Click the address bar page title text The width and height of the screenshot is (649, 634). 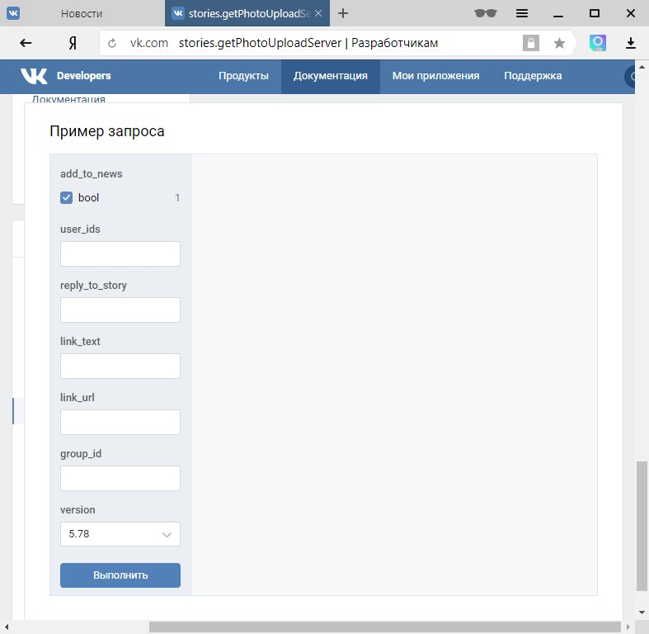click(x=308, y=43)
